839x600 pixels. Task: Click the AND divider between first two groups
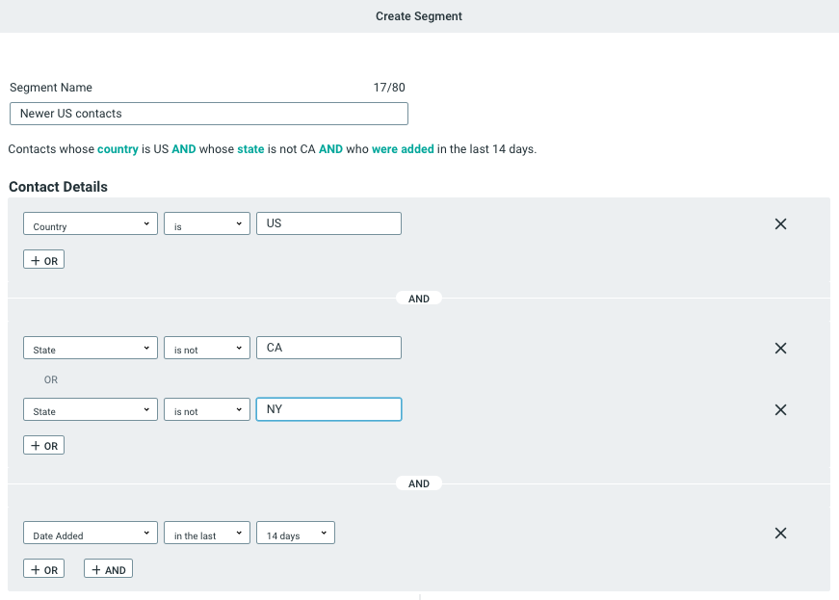click(419, 299)
